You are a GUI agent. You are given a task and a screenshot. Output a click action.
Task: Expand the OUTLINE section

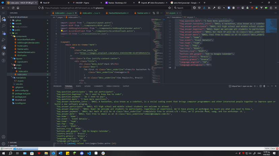pyautogui.click(x=13, y=143)
